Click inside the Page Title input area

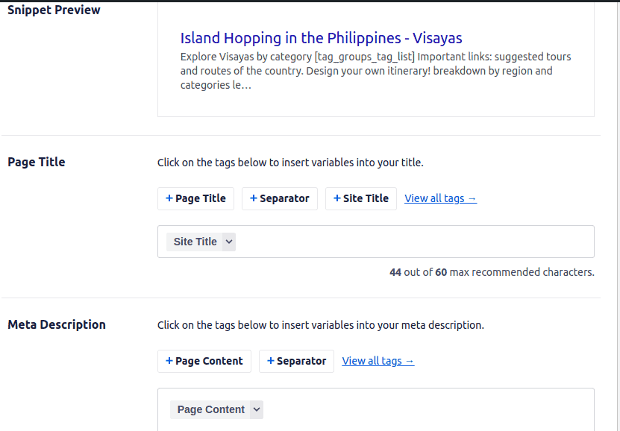coord(410,241)
